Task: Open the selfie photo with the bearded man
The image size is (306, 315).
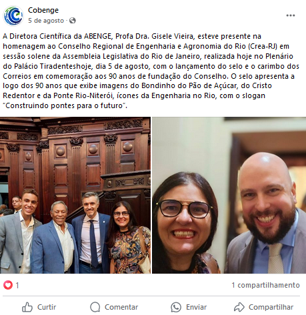Action: tap(229, 195)
